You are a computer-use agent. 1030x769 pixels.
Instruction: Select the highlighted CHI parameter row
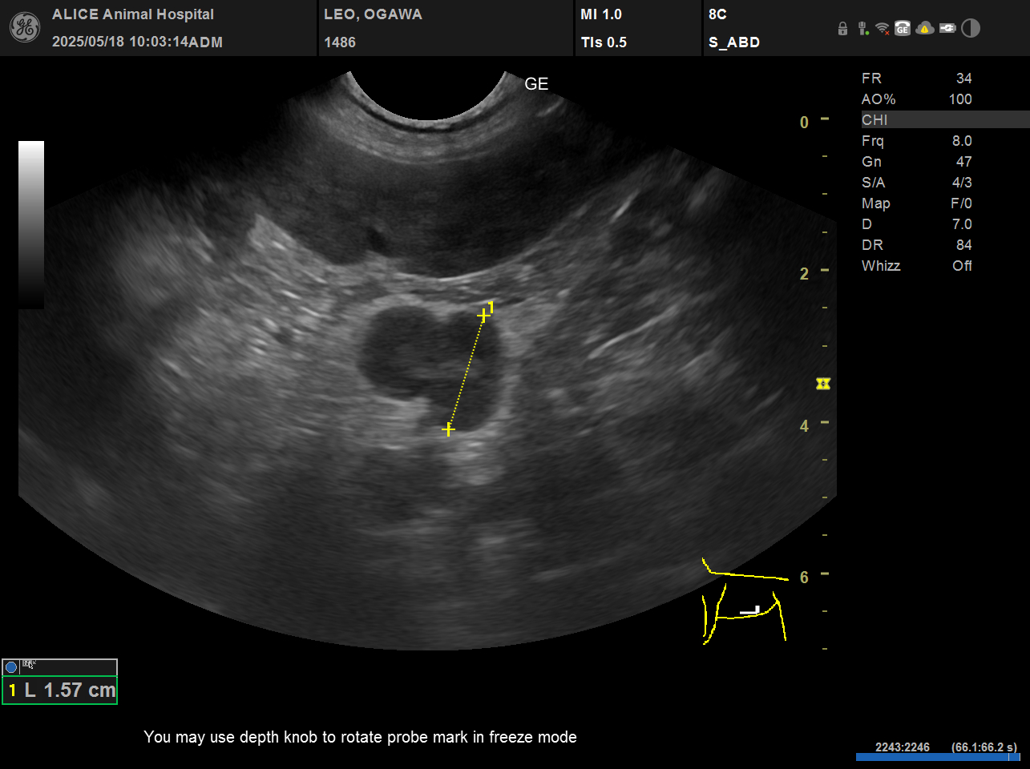pyautogui.click(x=944, y=120)
